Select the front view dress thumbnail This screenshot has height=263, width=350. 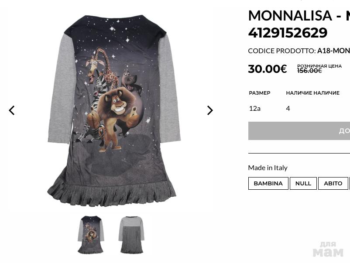[x=91, y=235]
